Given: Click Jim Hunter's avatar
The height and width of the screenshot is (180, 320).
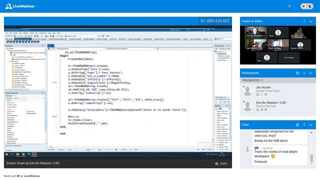Looking at the screenshot, I should 247,91.
